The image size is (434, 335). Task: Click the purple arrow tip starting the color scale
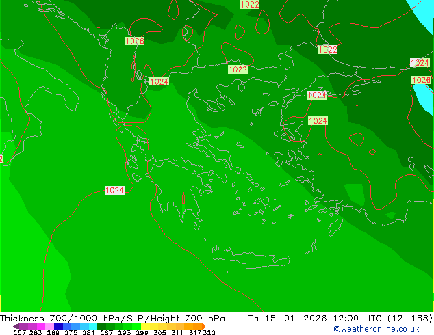pos(16,326)
